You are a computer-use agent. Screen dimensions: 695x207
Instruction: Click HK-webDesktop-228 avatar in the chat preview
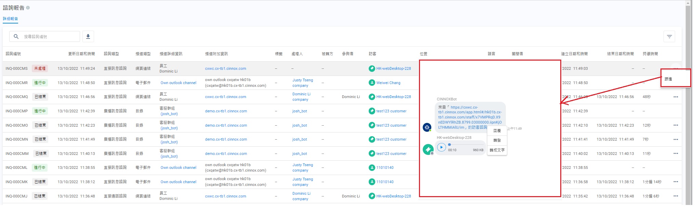[428, 149]
